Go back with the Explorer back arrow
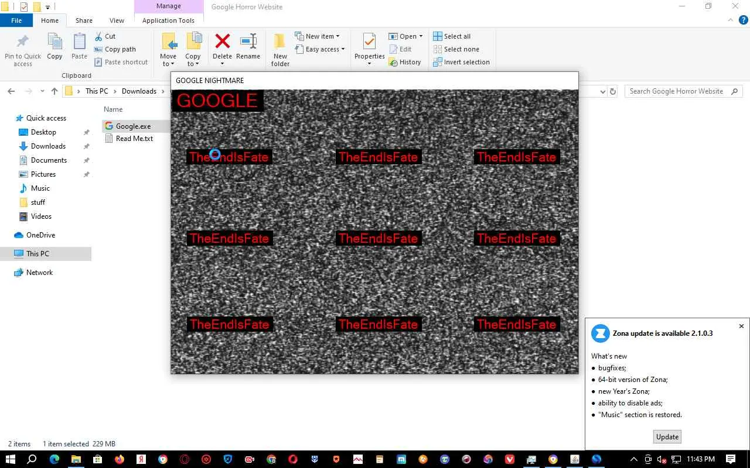750x468 pixels. (11, 91)
